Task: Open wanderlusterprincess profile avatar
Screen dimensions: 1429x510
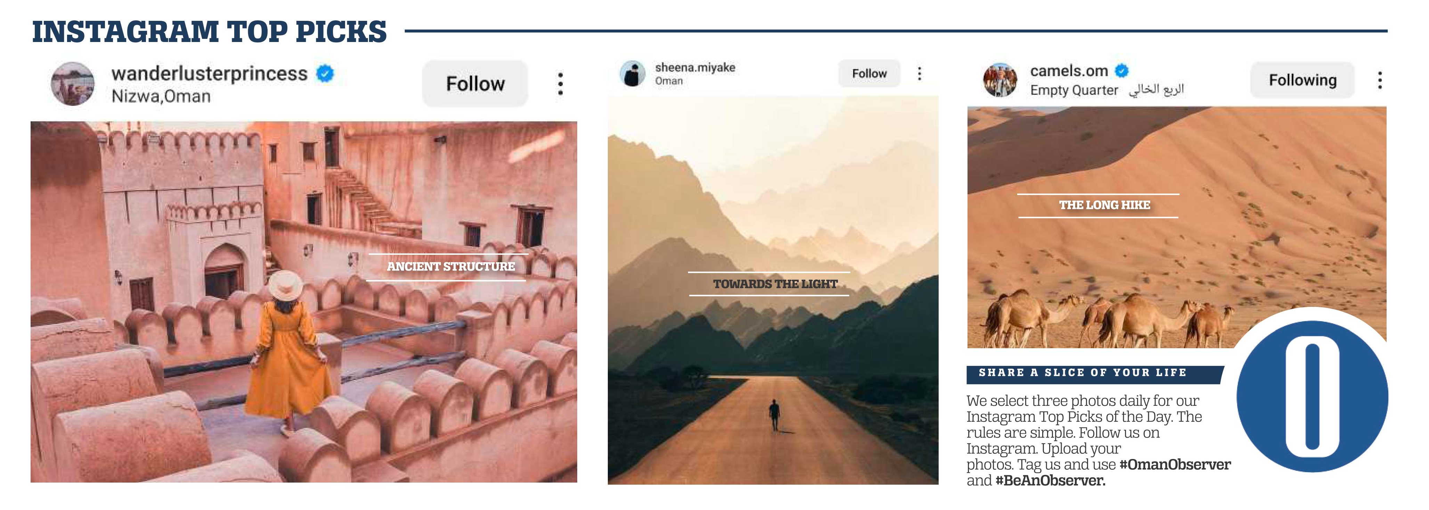Action: pos(72,84)
